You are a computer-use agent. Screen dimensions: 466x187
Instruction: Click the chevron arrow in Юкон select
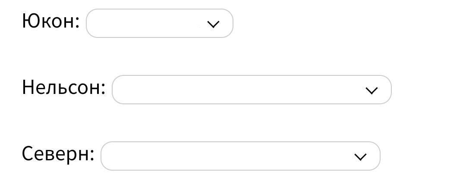click(213, 24)
